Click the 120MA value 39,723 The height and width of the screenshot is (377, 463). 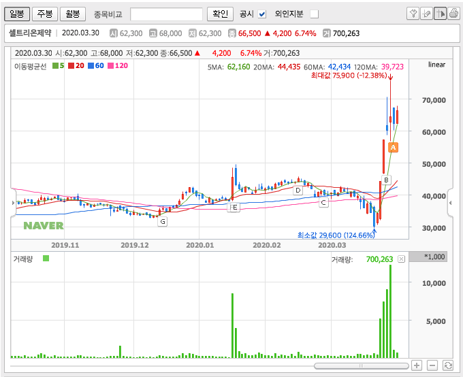point(392,67)
